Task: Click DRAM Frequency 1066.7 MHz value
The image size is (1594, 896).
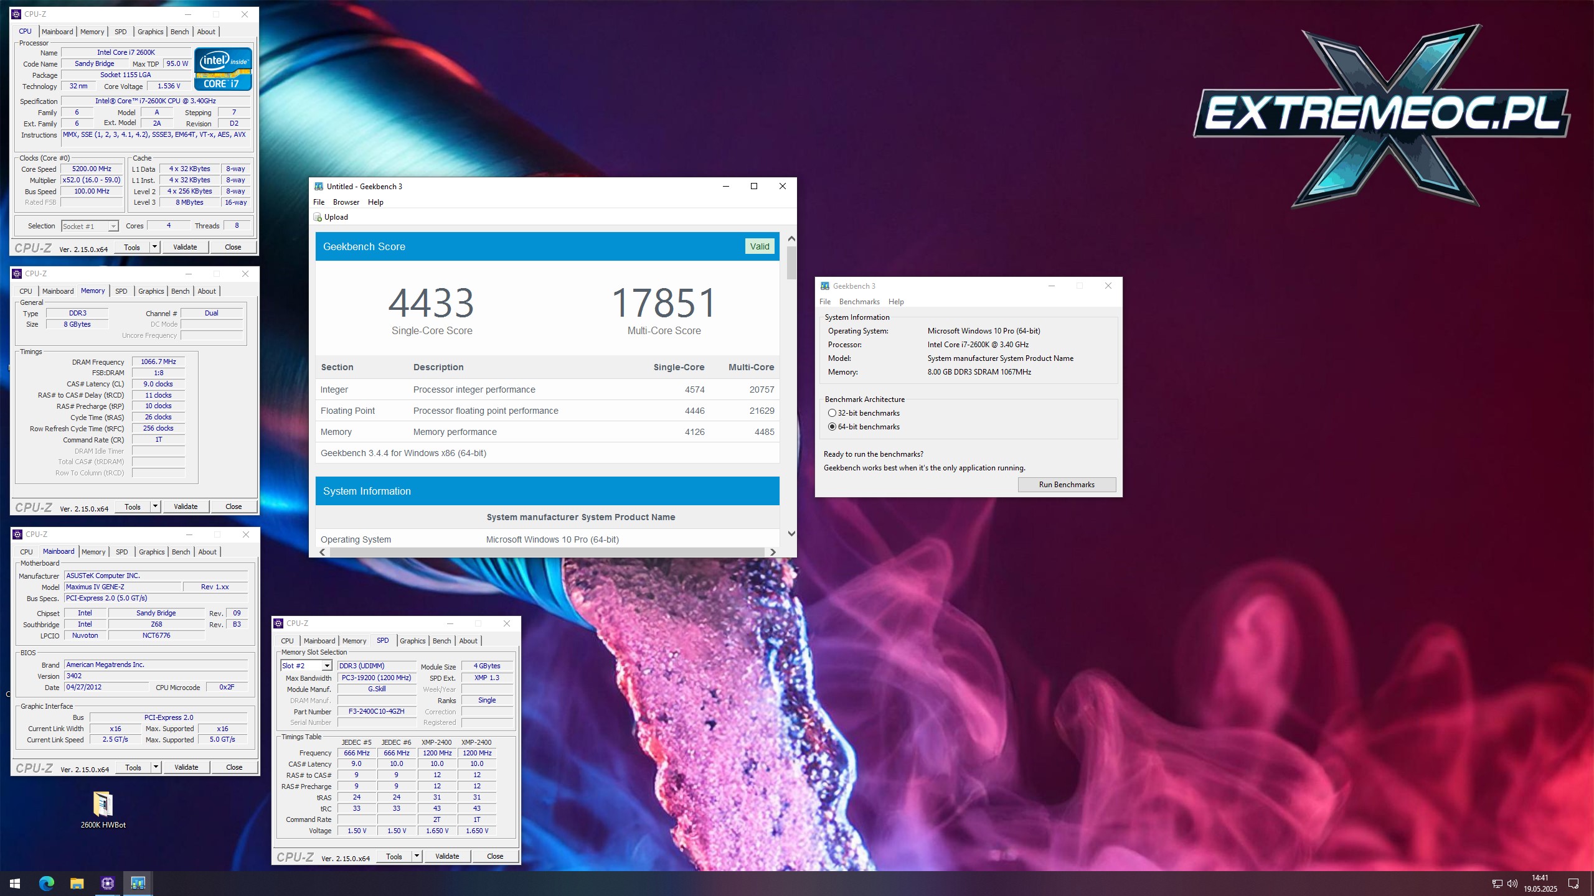Action: (158, 362)
